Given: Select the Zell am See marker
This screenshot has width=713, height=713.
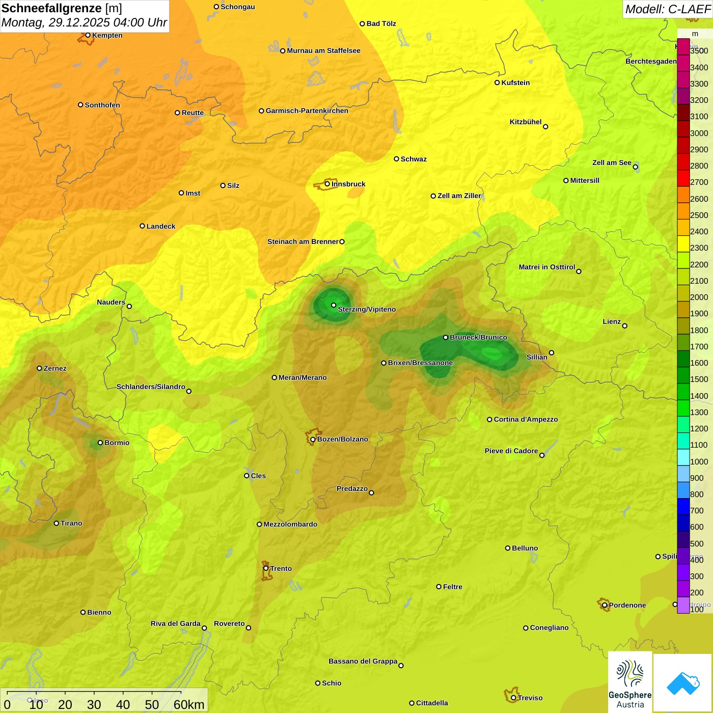Looking at the screenshot, I should tap(635, 167).
